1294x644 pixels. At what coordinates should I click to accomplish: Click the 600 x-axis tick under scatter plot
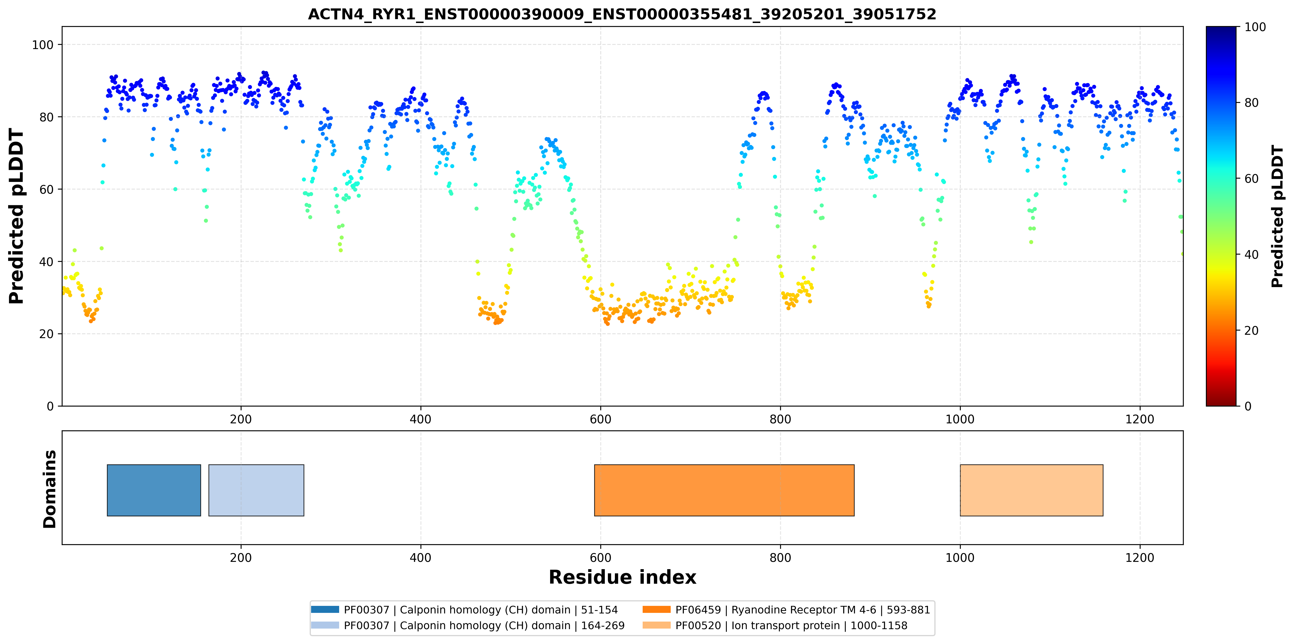(600, 419)
